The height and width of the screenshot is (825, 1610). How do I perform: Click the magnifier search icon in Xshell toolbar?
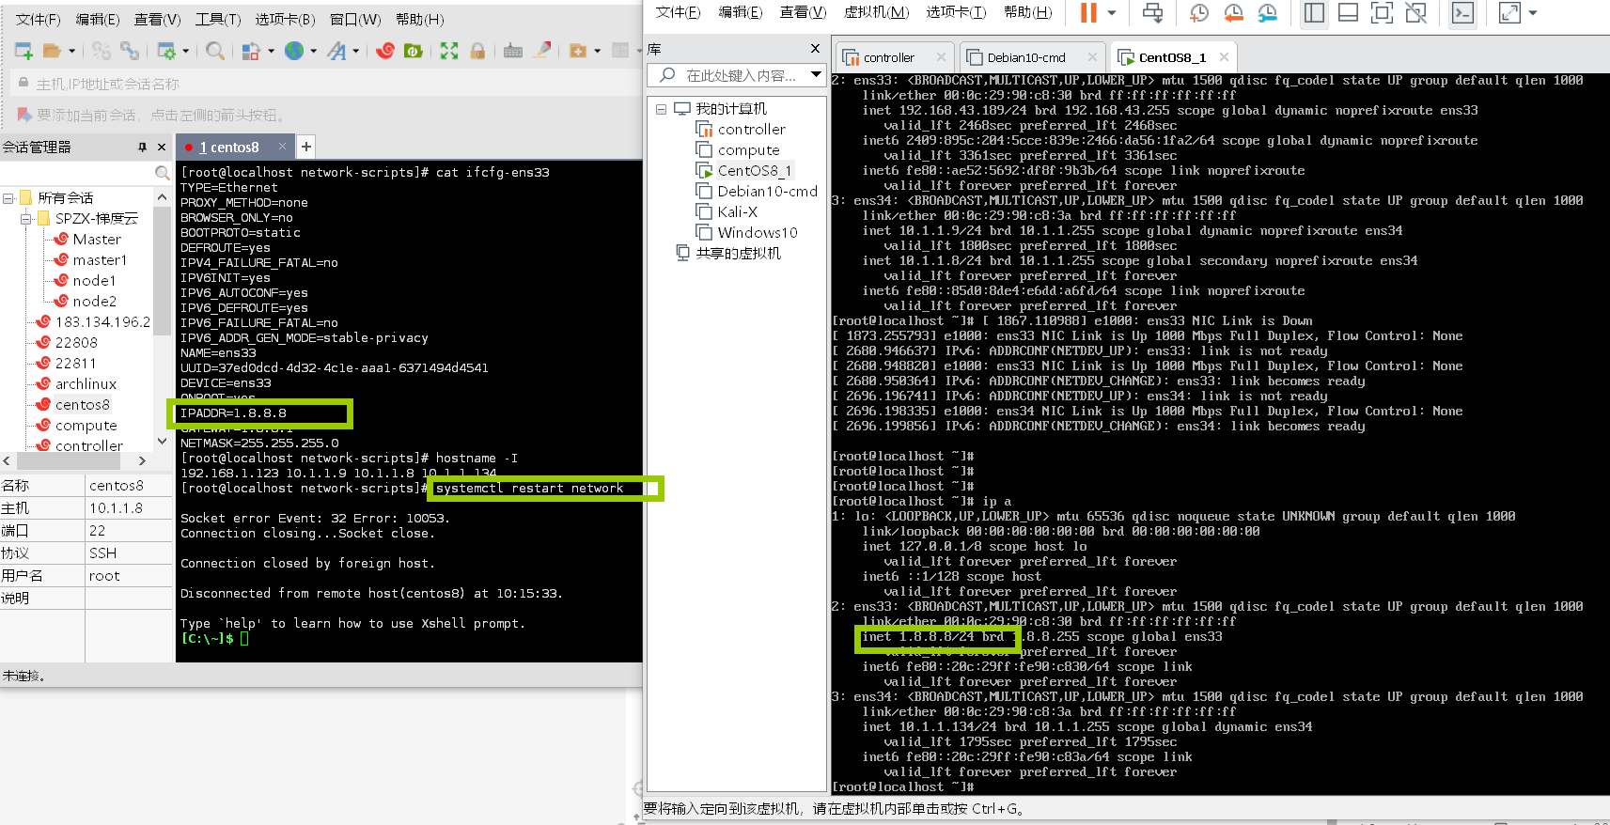215,51
